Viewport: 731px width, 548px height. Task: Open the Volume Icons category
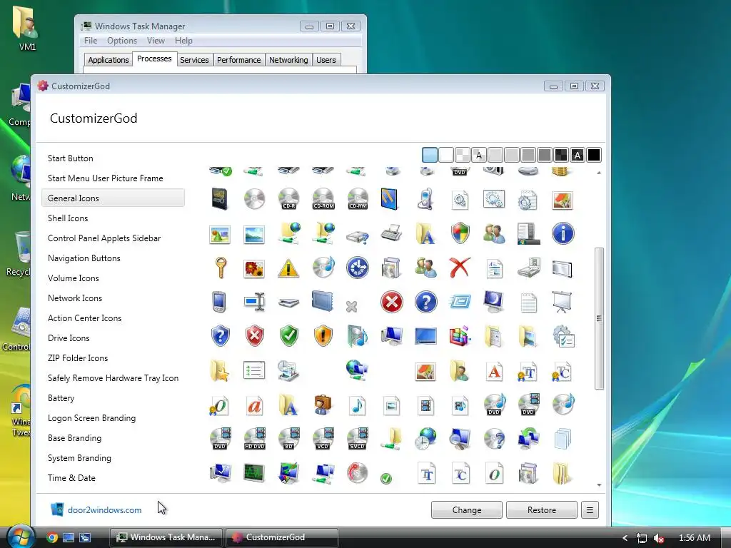[74, 278]
